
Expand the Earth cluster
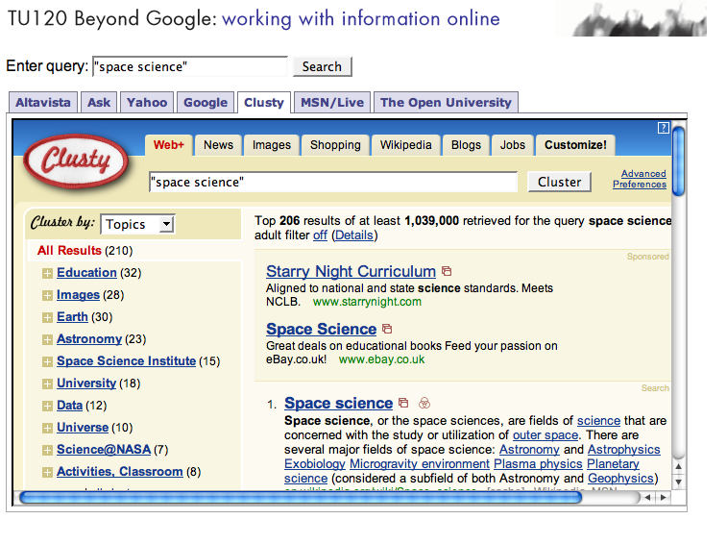click(x=47, y=317)
